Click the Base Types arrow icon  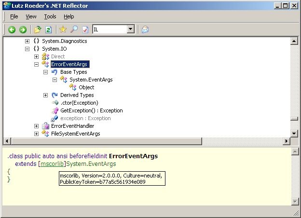coord(55,72)
